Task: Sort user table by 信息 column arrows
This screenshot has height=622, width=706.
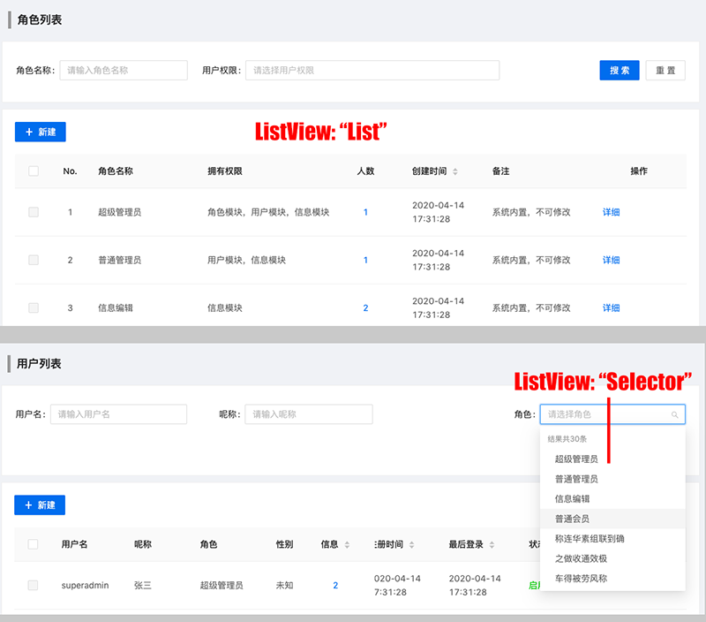Action: click(x=347, y=545)
